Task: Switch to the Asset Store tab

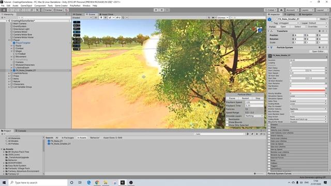Action: coord(107,14)
